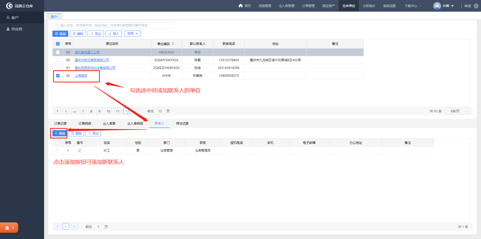Click the alarm notification badge icon
This screenshot has width=481, height=239.
tap(7, 228)
